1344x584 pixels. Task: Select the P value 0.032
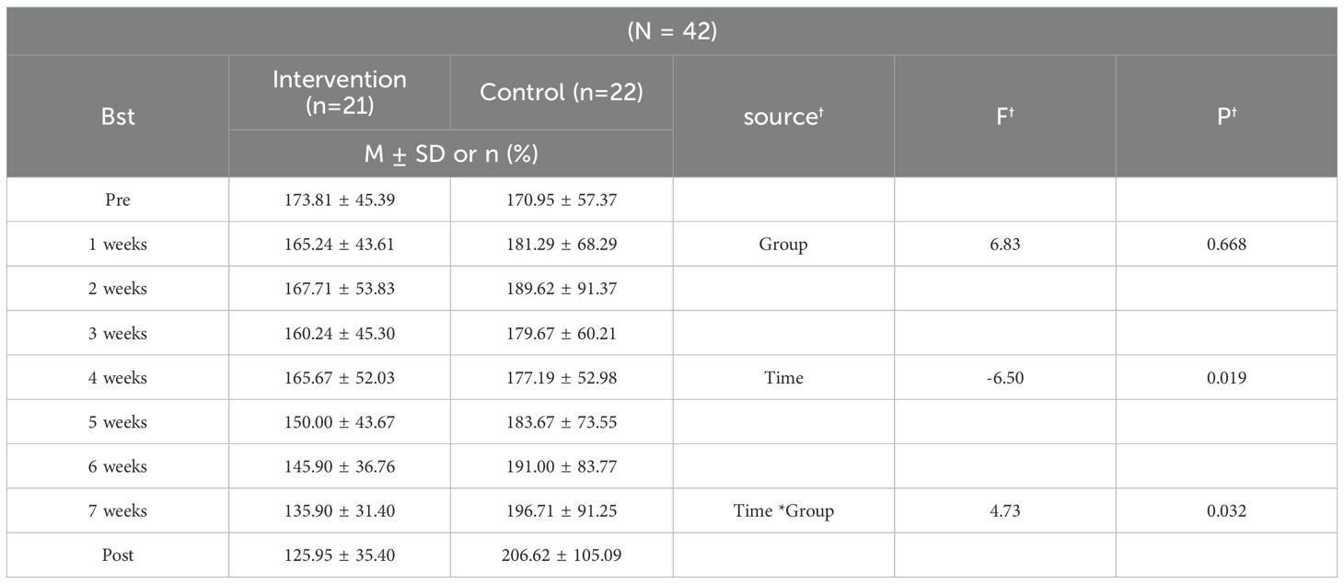click(1226, 510)
